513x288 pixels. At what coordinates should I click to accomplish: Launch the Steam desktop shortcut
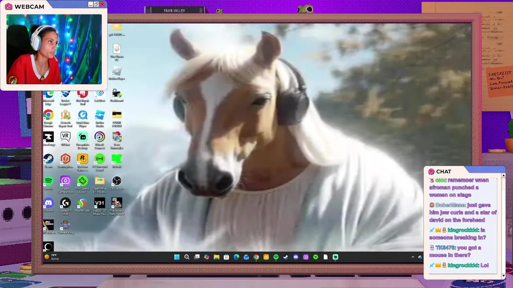(48, 161)
